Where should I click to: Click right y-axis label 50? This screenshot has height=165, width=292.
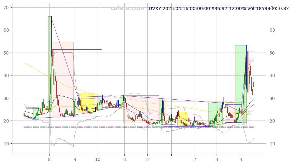click(272, 53)
